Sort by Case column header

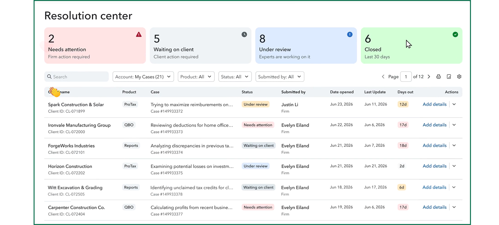[x=155, y=92]
